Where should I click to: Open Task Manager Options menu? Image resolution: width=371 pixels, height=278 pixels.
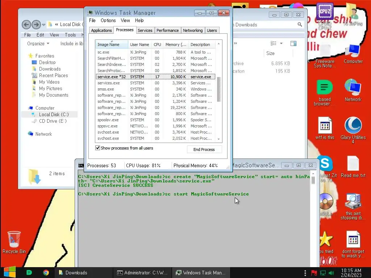click(x=108, y=20)
